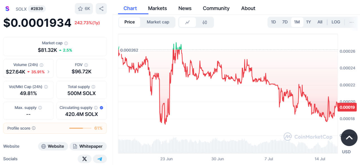The width and height of the screenshot is (360, 165).
Task: Click the 23 Jun date label
Action: (x=166, y=159)
